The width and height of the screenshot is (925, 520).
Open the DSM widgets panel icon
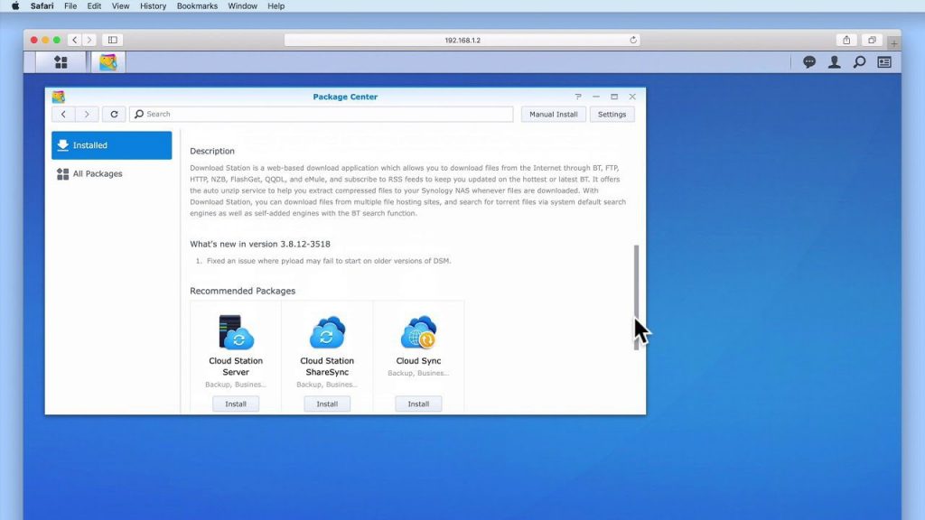click(884, 62)
